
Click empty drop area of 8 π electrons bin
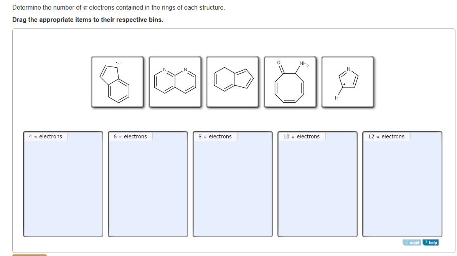pyautogui.click(x=233, y=188)
